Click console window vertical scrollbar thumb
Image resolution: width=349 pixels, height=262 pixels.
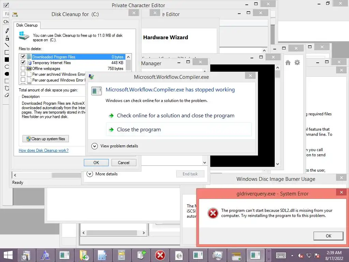tap(277, 74)
